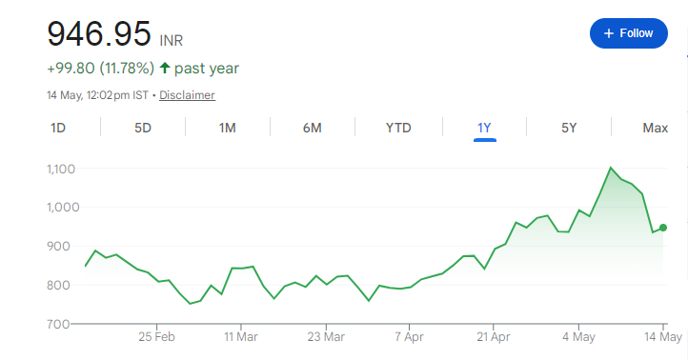Choose the 6M time range
Screen dimensions: 688x360
tap(312, 128)
